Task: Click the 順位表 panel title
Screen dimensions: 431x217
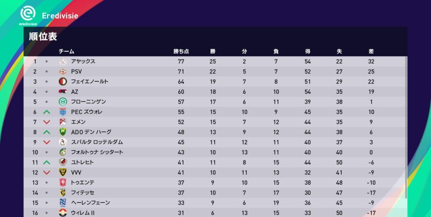Action: click(x=43, y=37)
